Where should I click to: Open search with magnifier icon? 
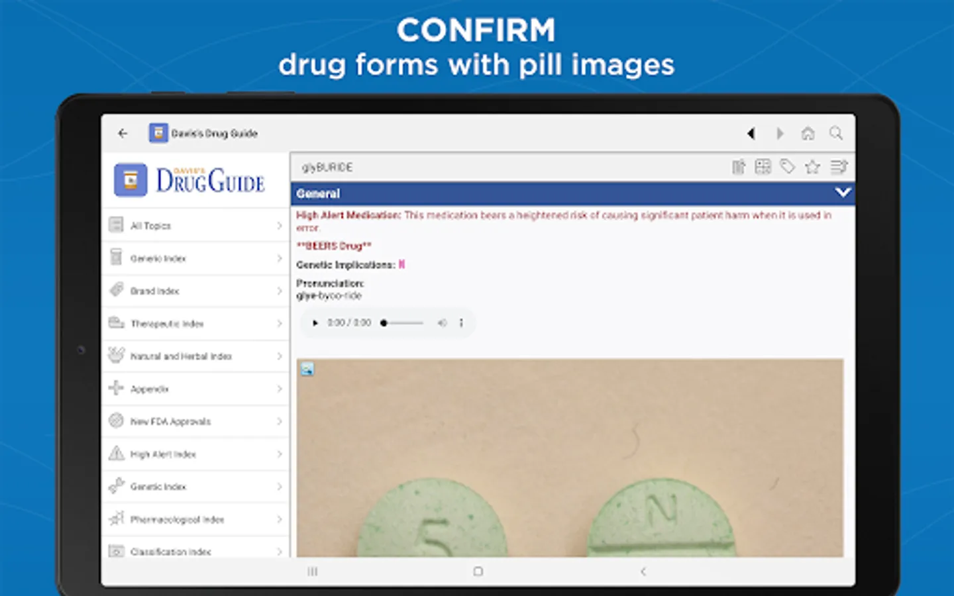(836, 133)
